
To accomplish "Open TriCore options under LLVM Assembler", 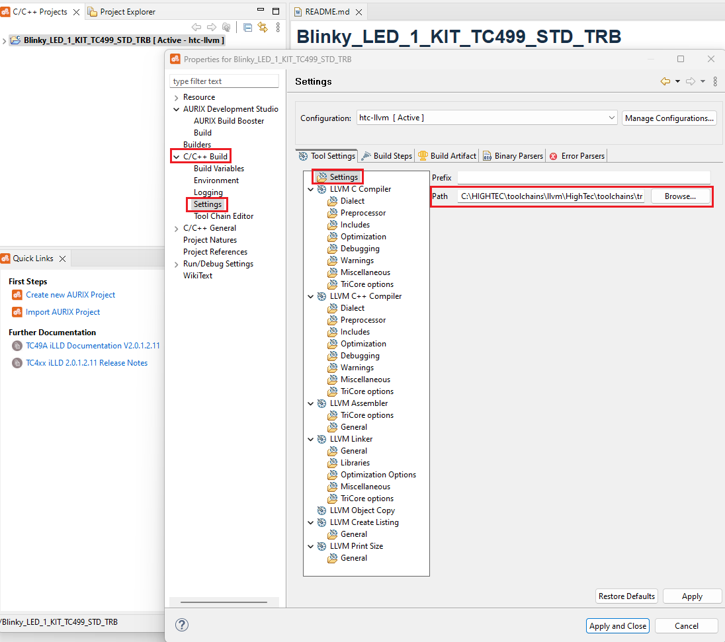I will [x=366, y=415].
